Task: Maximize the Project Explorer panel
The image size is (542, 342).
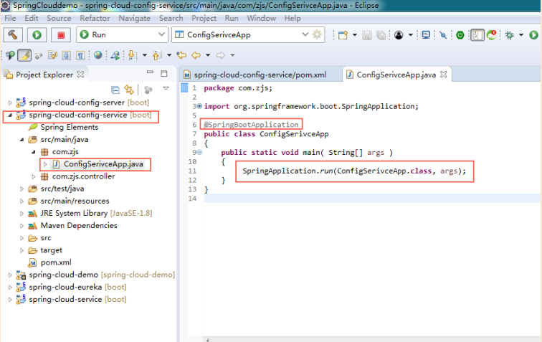Action: 164,73
